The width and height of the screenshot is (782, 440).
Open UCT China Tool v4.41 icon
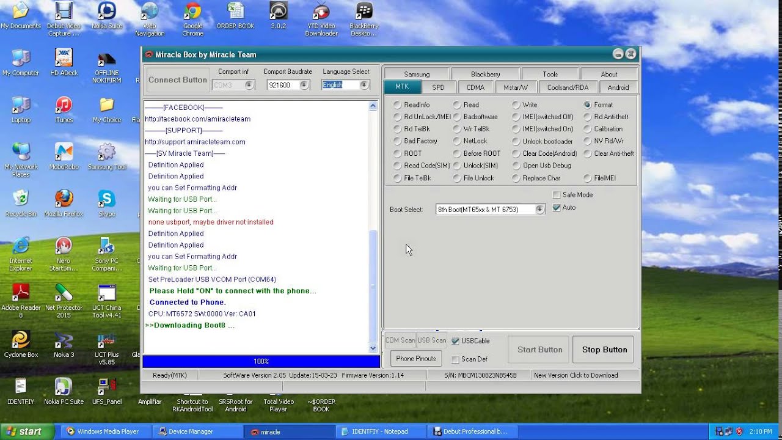(106, 301)
